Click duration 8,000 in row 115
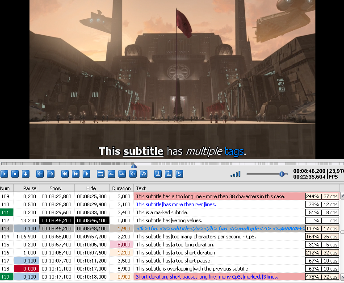The height and width of the screenshot is (283, 344). click(x=122, y=245)
